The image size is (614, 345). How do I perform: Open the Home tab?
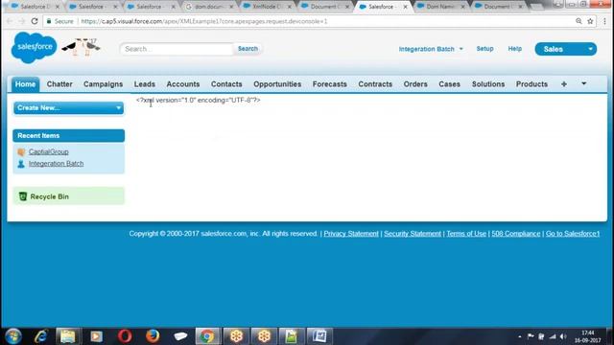26,84
